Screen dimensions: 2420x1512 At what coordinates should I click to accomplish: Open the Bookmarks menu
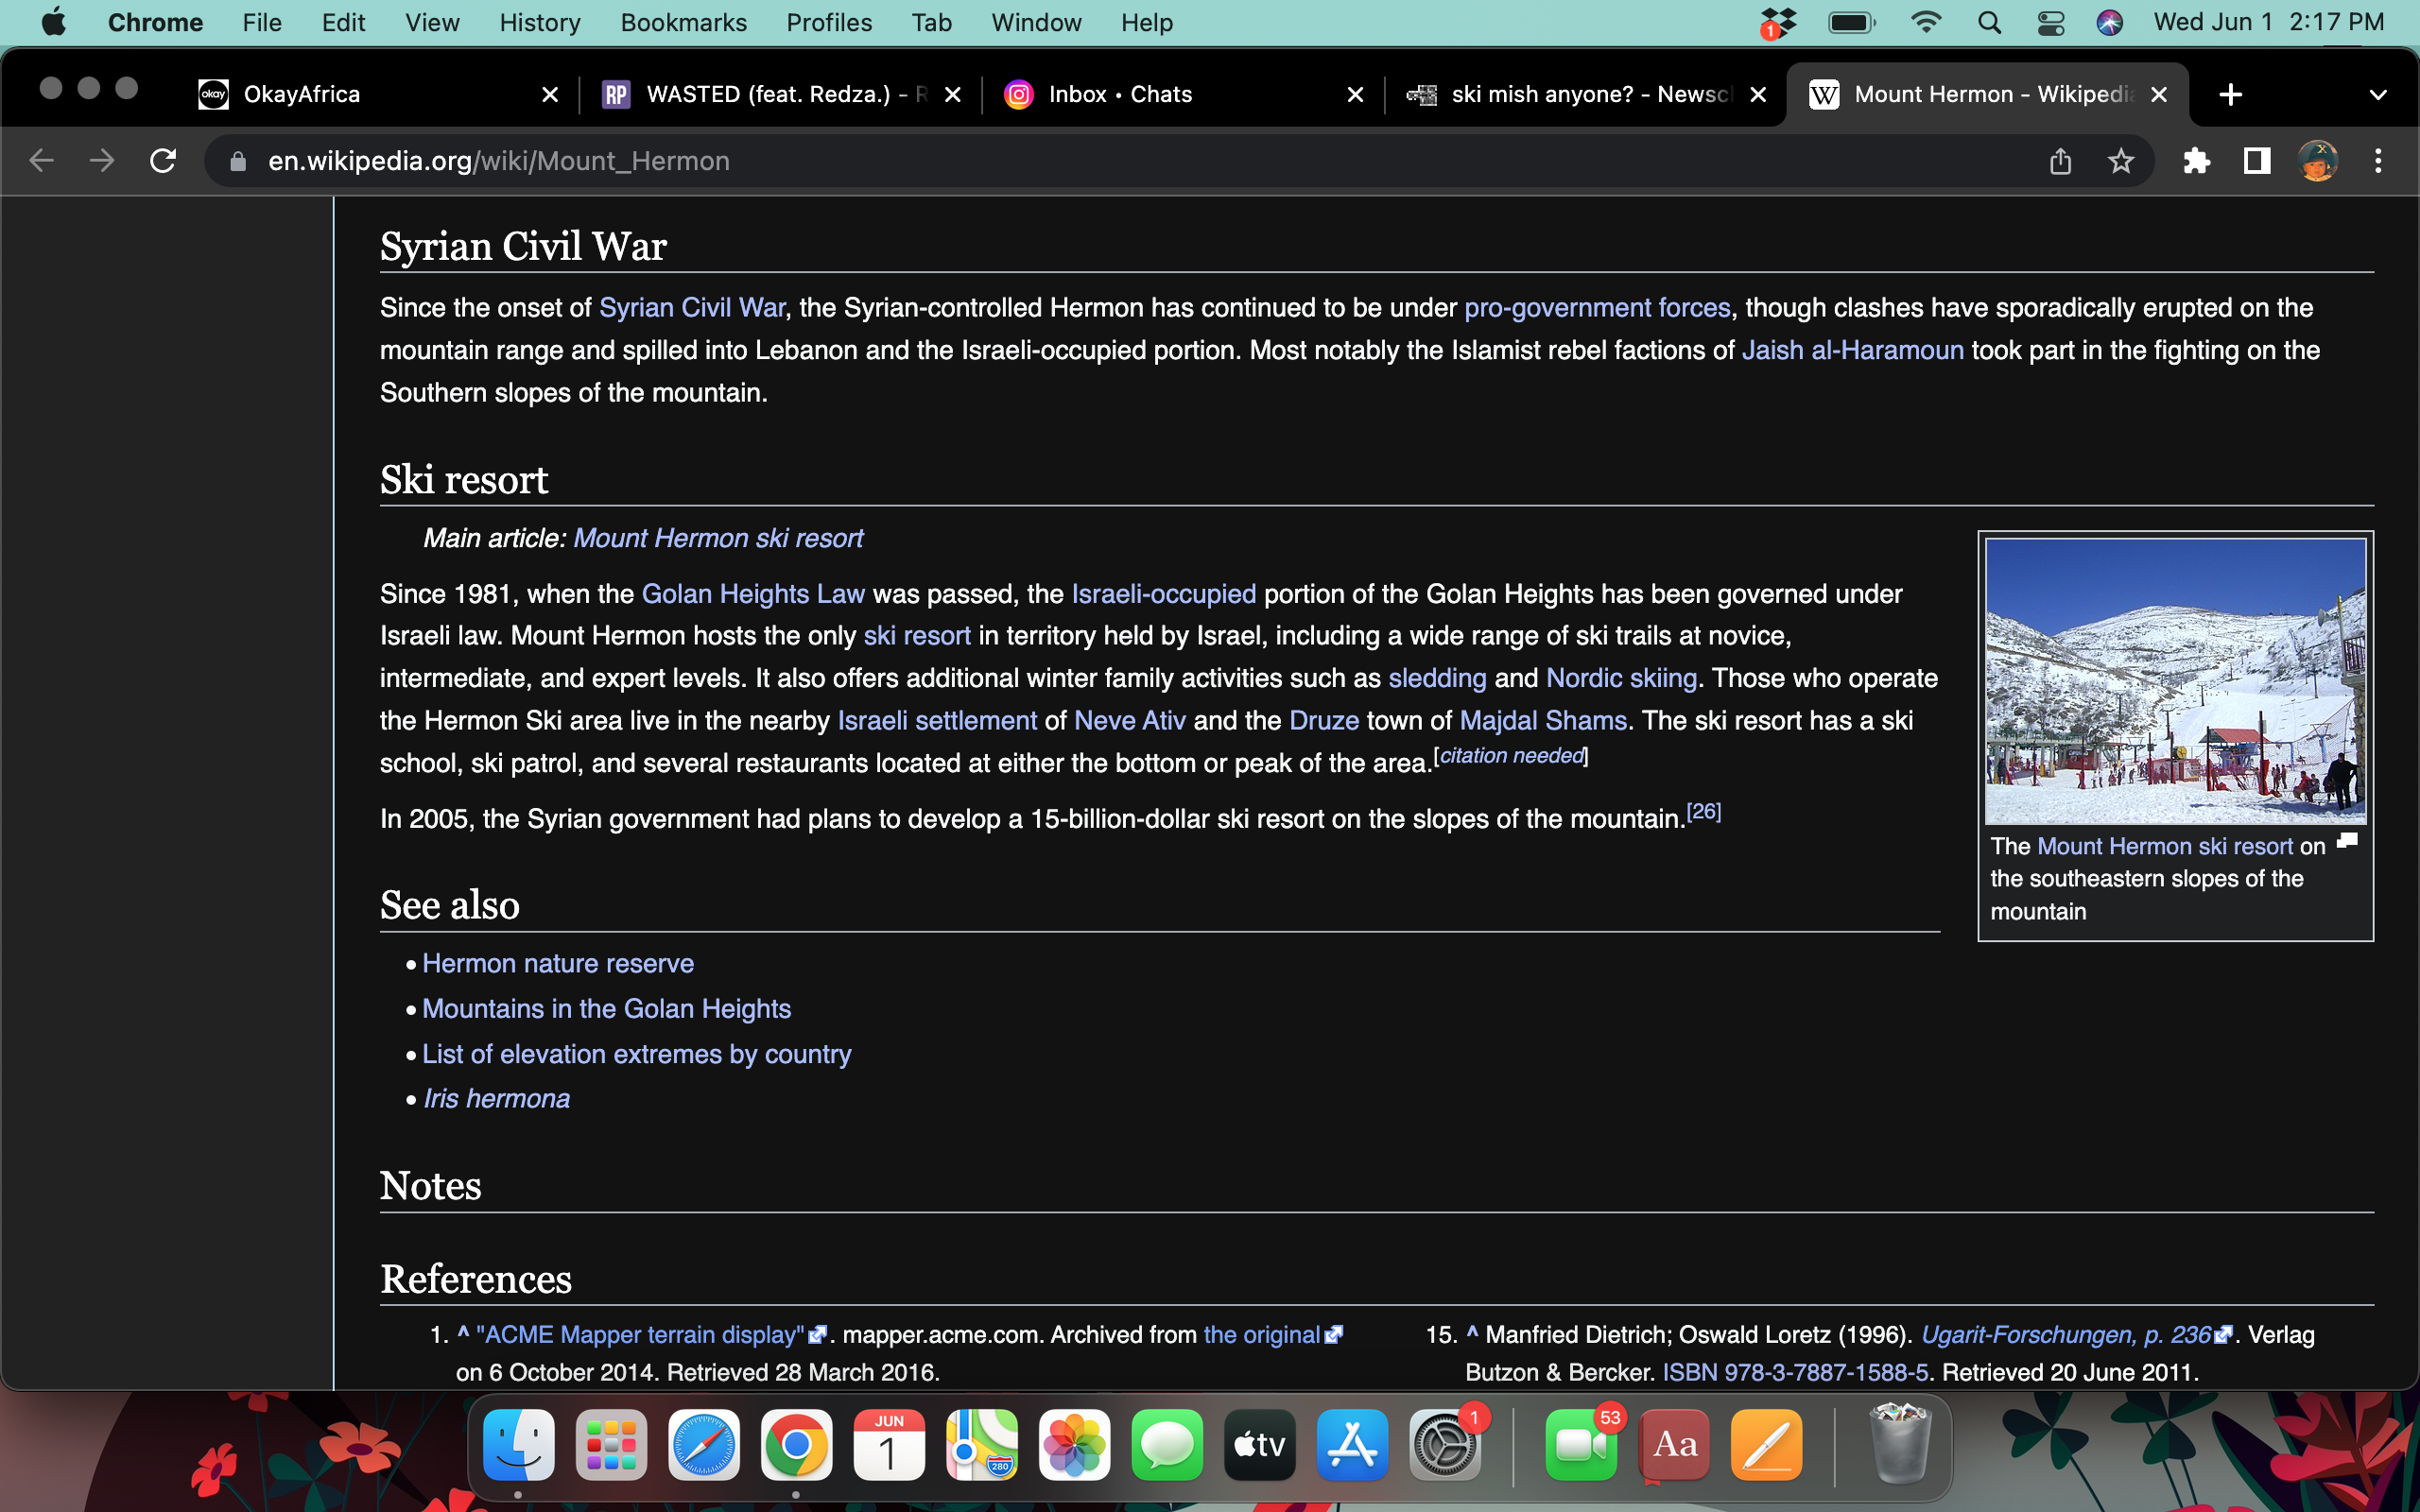click(x=683, y=23)
